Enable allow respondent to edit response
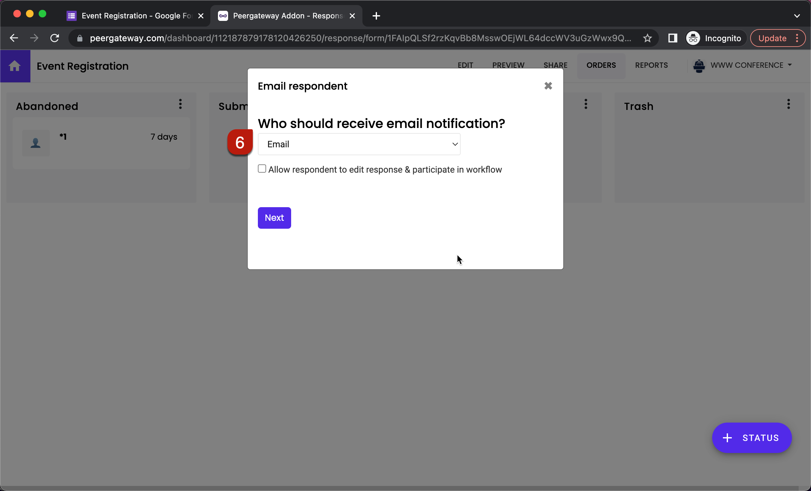 tap(262, 169)
